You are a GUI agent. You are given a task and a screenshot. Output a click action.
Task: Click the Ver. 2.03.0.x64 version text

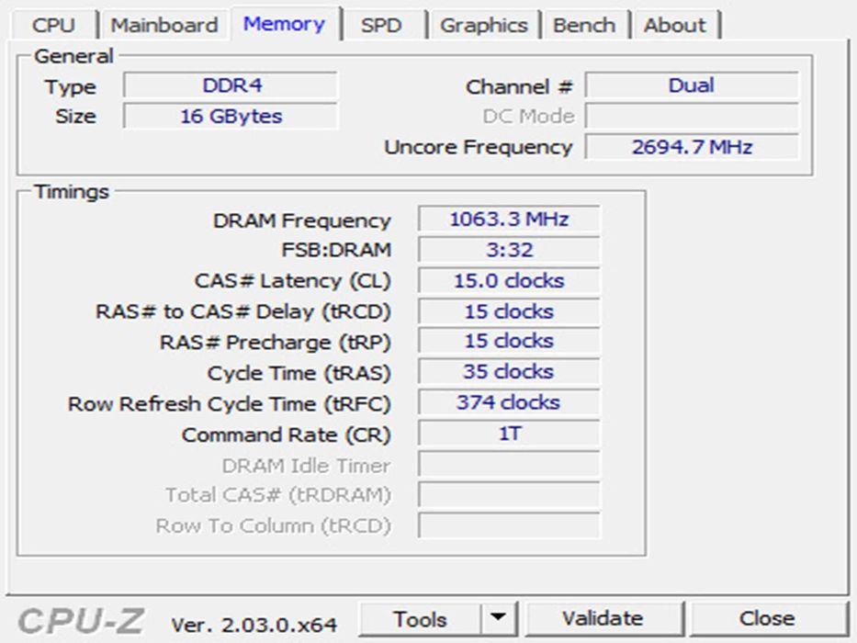tap(254, 625)
